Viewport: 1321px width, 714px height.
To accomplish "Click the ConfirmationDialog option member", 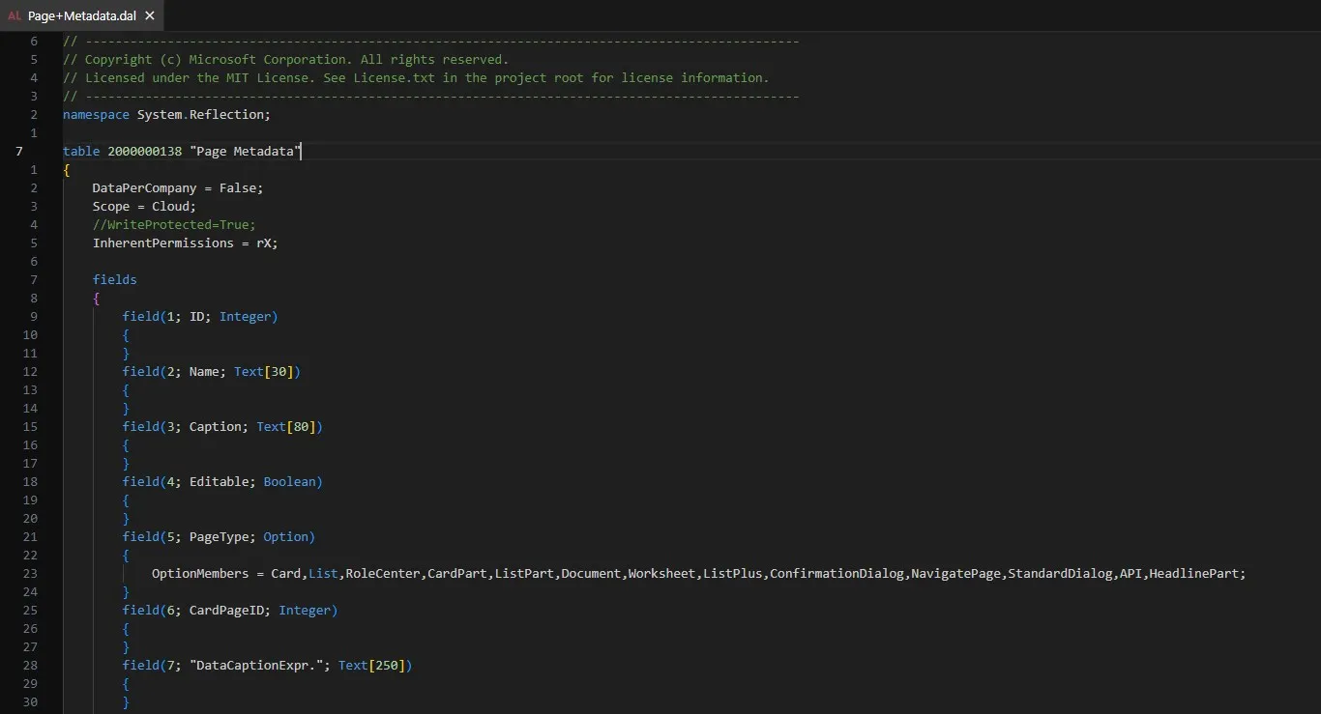I will click(x=837, y=573).
